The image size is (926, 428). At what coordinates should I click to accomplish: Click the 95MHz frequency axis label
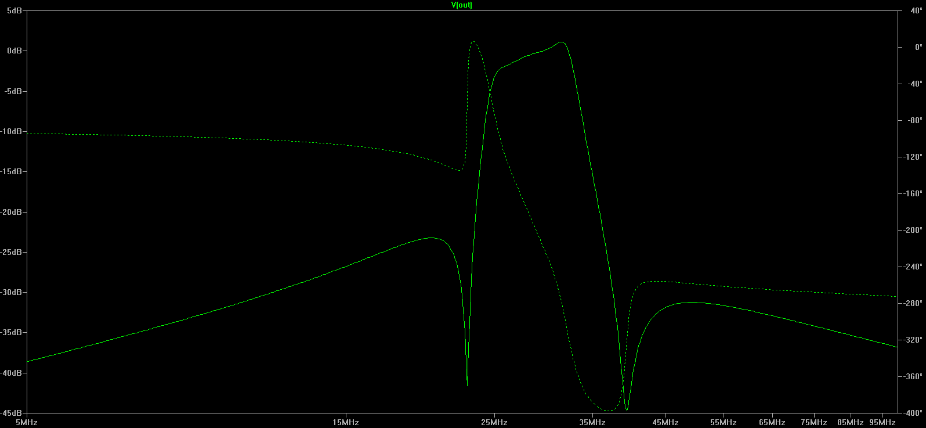(x=882, y=422)
